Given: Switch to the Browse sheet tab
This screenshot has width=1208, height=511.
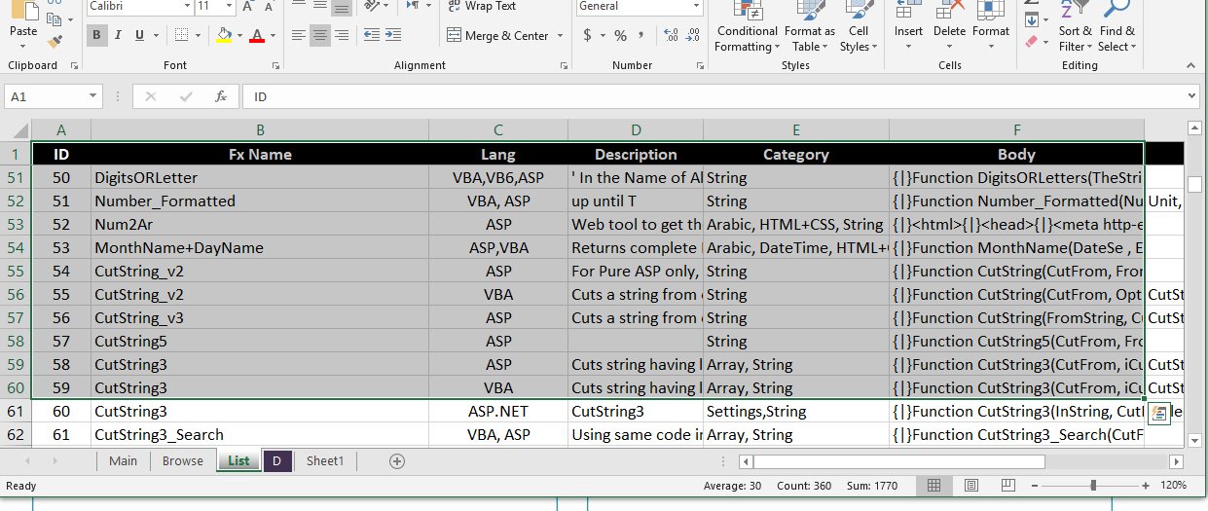Looking at the screenshot, I should (x=183, y=461).
